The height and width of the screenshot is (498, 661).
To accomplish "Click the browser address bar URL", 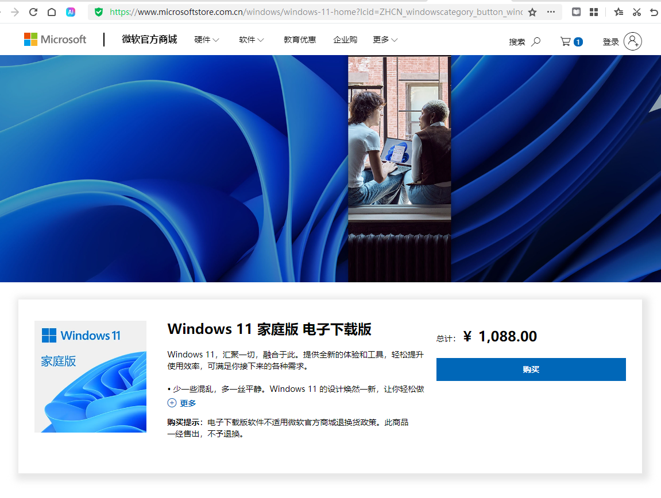I will [316, 12].
